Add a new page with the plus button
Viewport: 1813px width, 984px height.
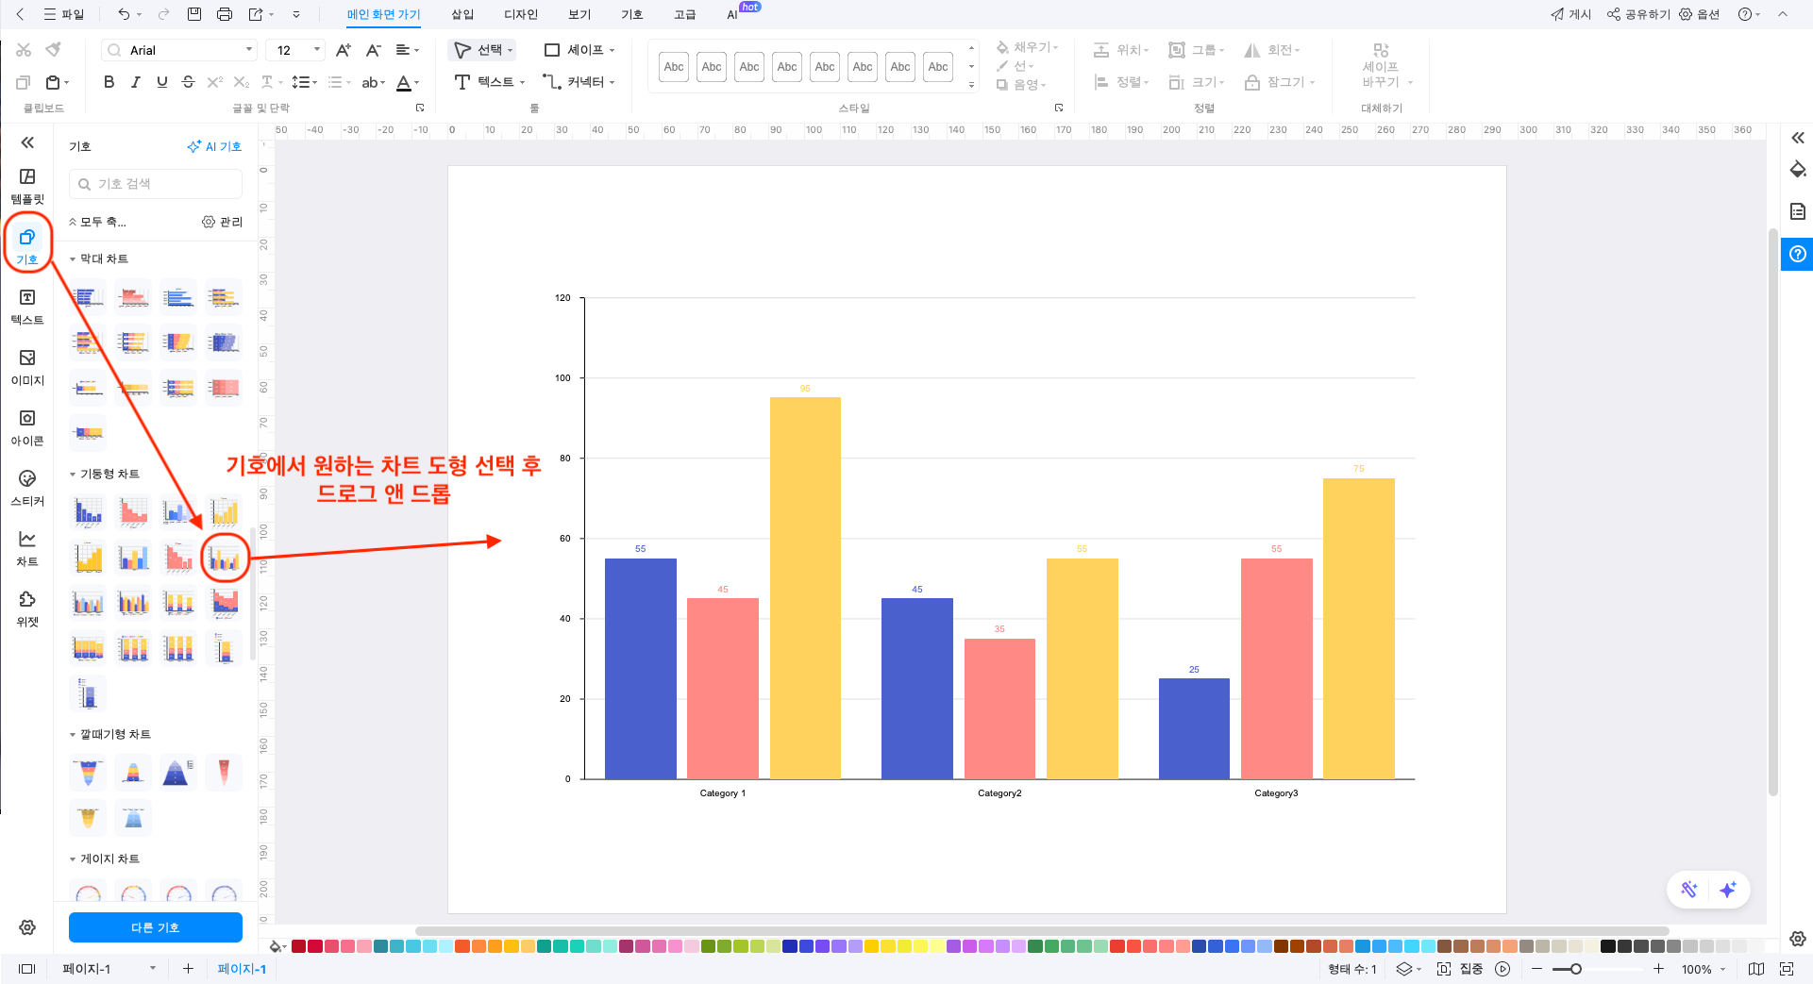(x=188, y=969)
